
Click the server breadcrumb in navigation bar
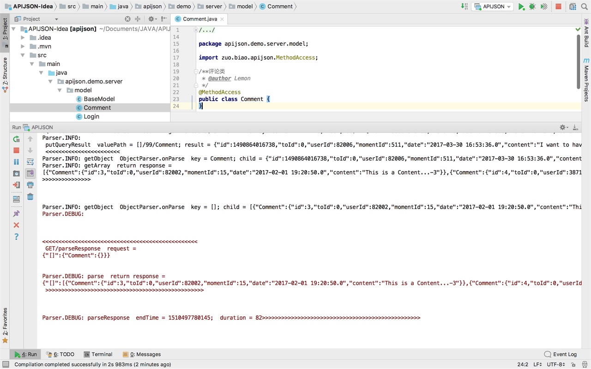[210, 6]
